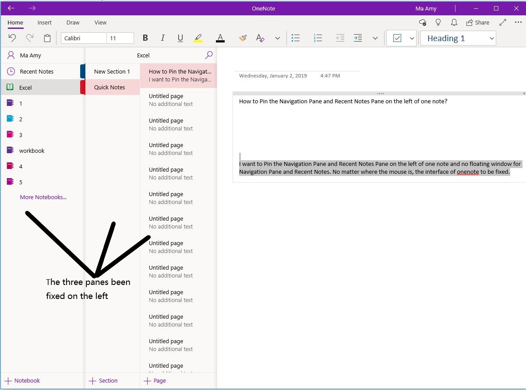Click the 4:47 PM note time
526x390 pixels.
[x=330, y=76]
